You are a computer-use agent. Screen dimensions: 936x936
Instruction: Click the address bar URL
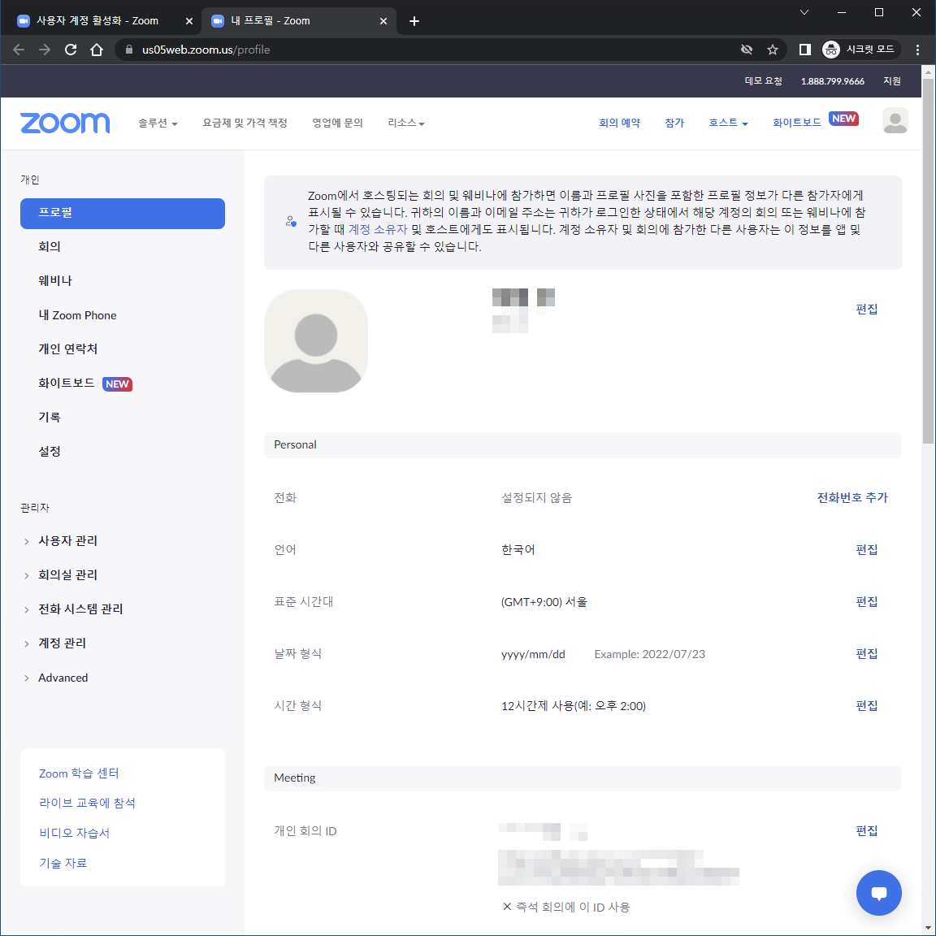206,50
